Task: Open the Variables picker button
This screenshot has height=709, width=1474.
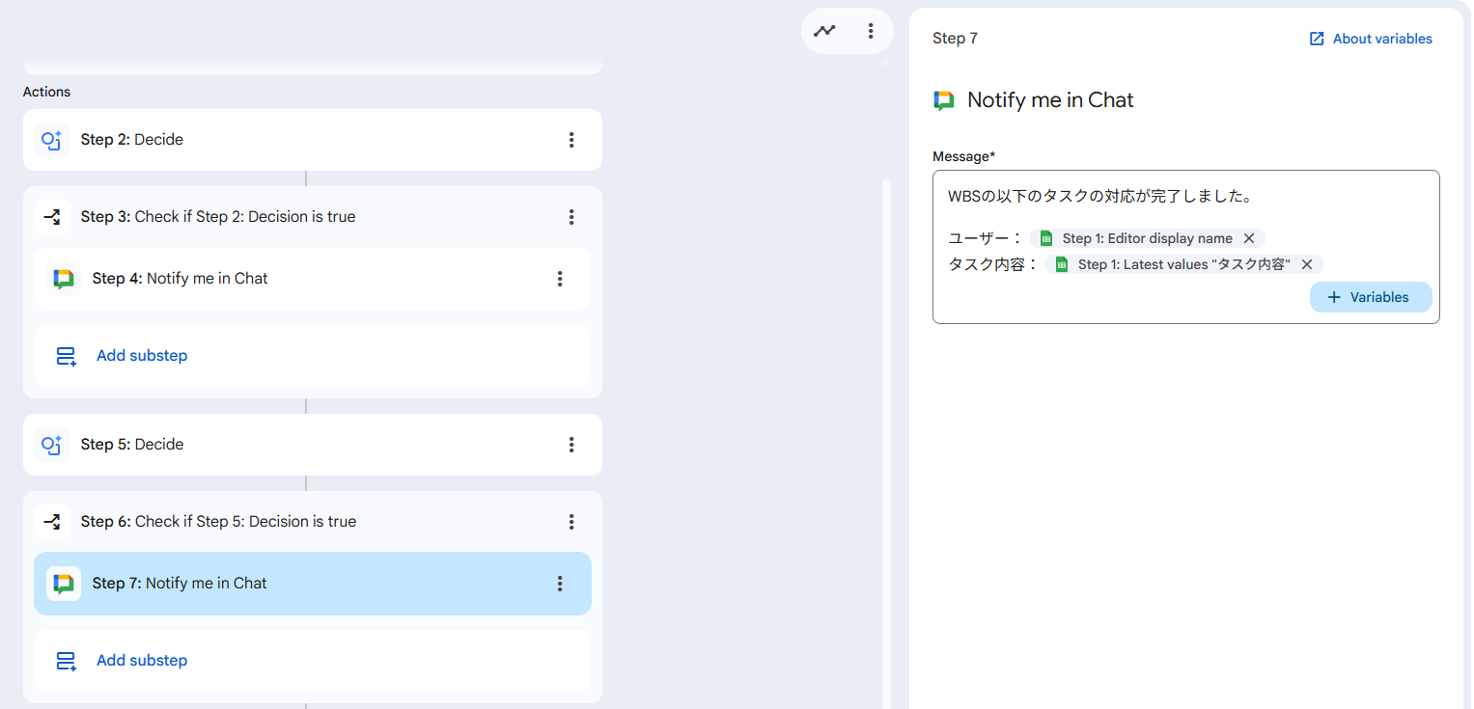Action: click(1370, 297)
